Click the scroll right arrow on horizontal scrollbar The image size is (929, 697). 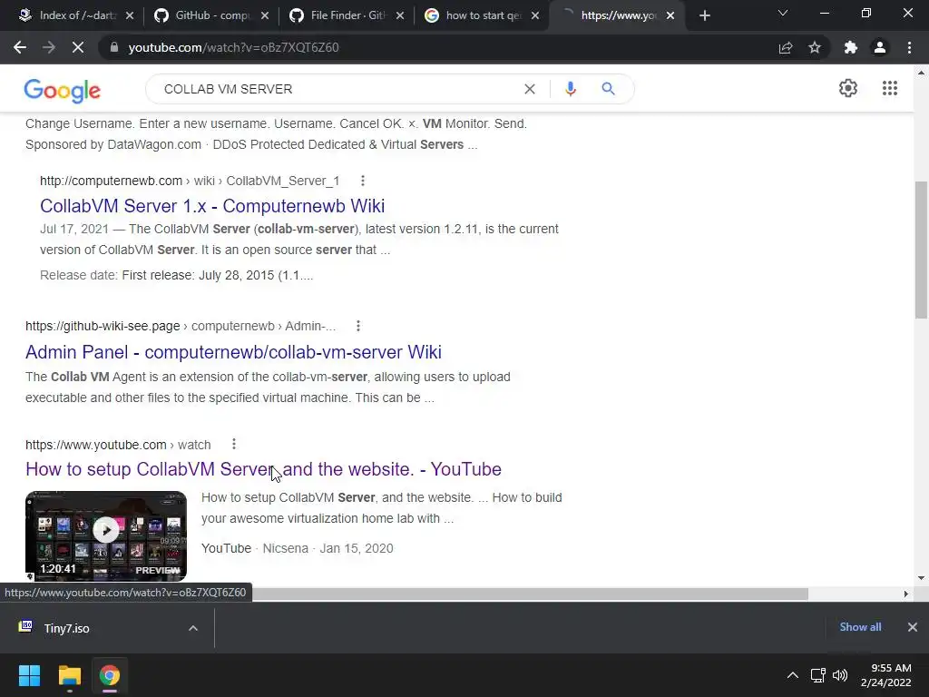tap(906, 594)
